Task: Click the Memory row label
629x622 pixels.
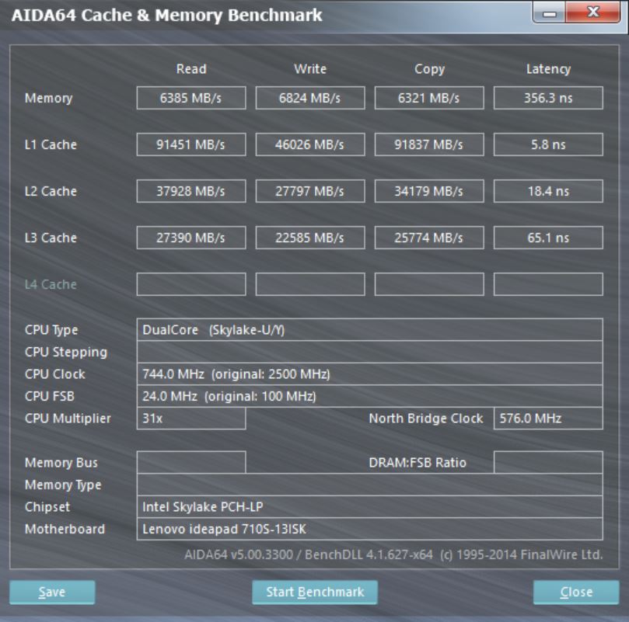Action: (48, 98)
